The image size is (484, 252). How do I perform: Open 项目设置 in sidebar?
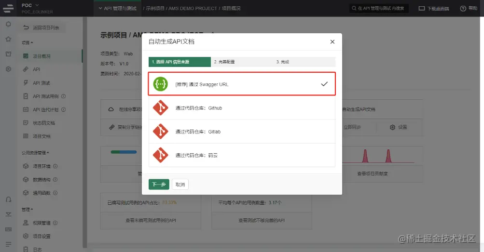pos(41,236)
